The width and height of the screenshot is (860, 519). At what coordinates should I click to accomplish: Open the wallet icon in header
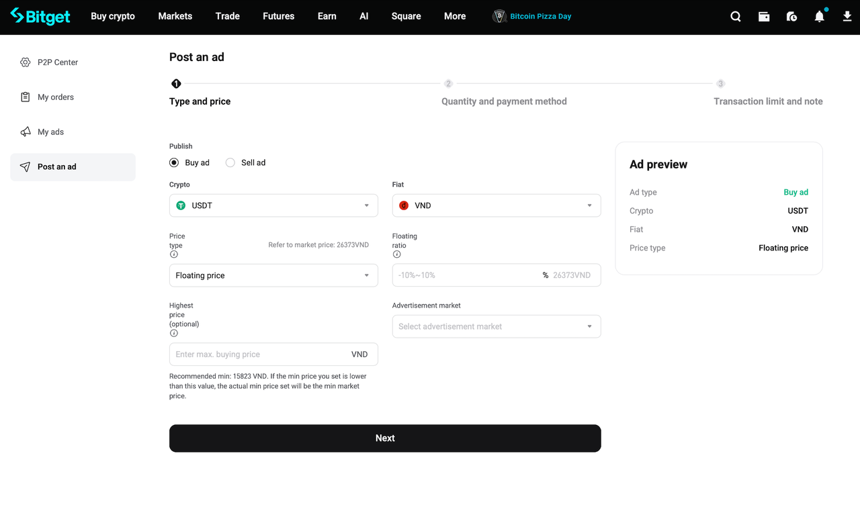click(x=764, y=17)
